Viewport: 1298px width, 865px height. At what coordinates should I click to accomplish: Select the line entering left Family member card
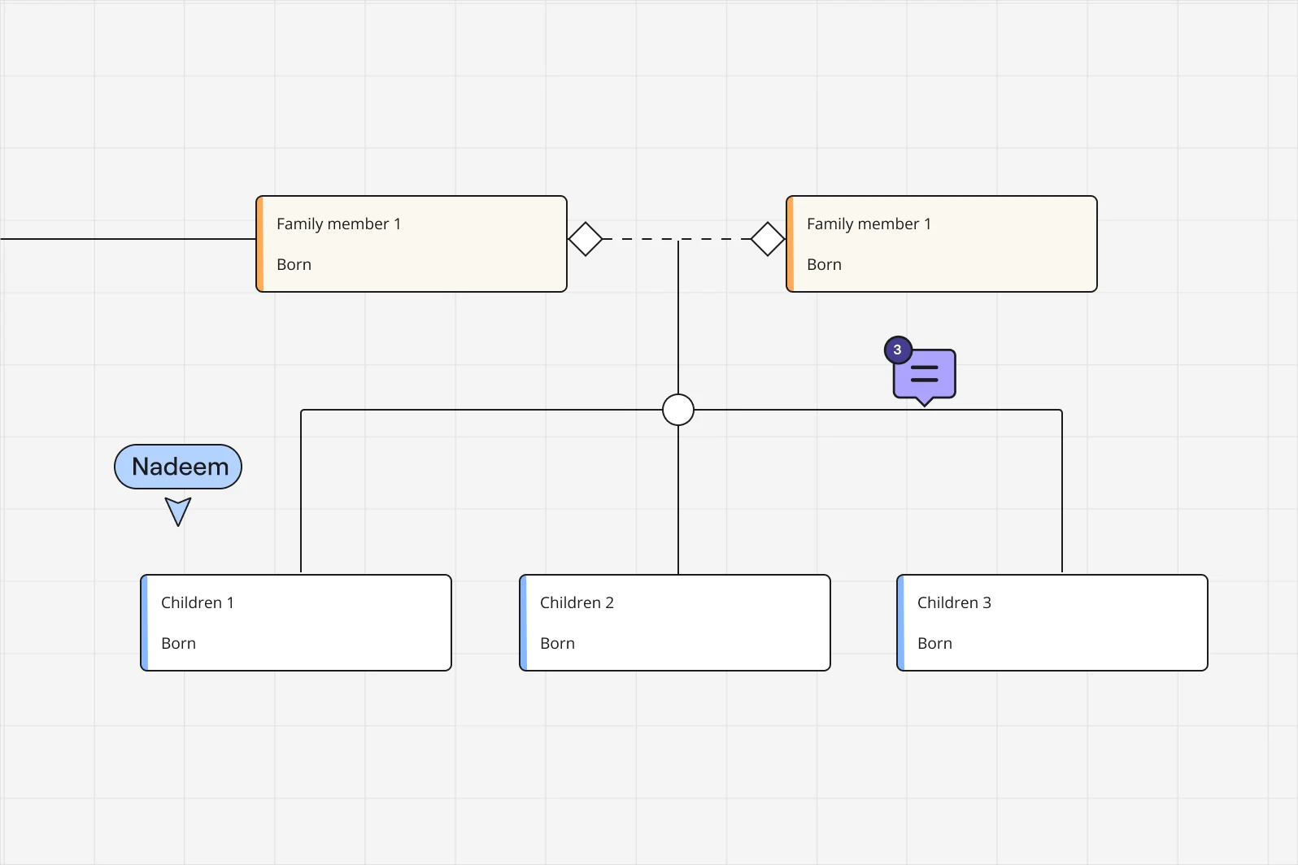(x=128, y=239)
